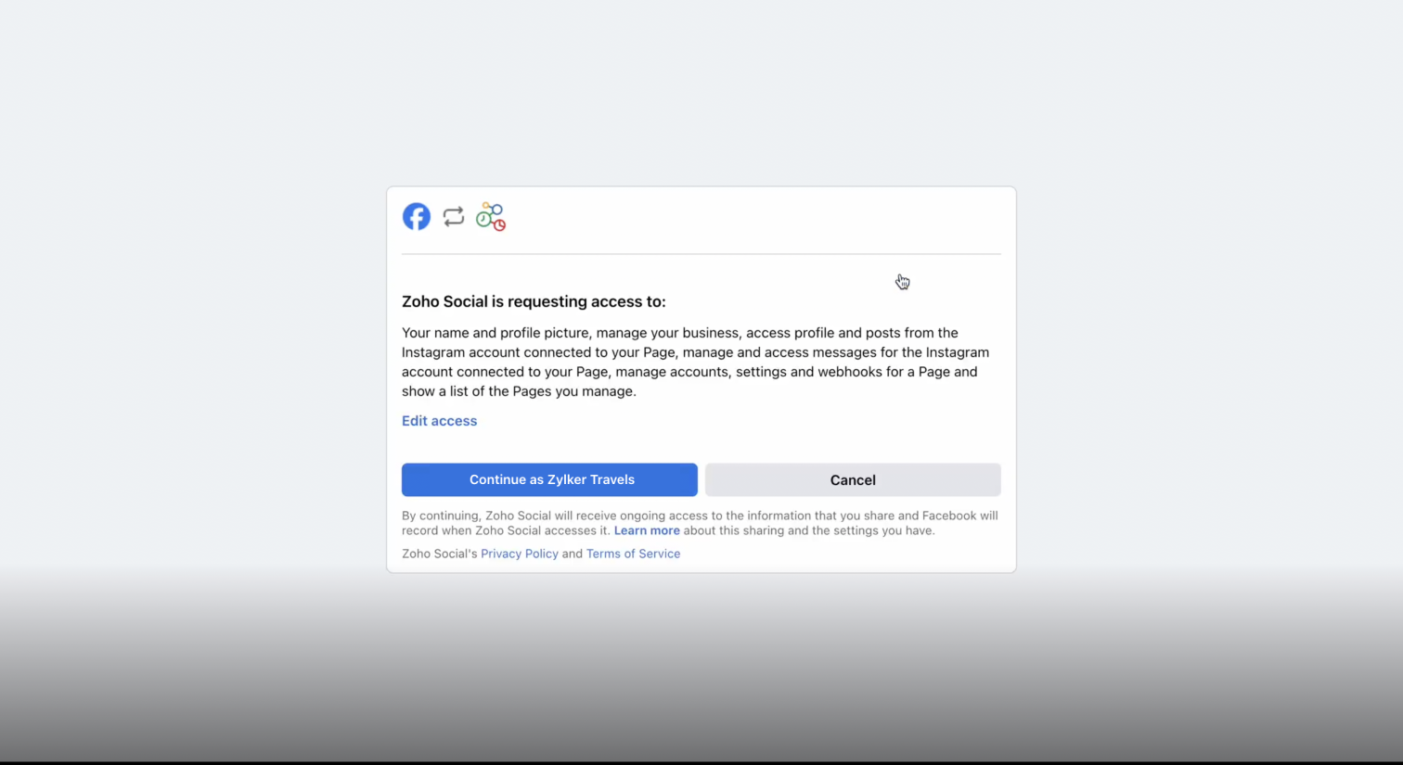Click the "Zoho Social's" text before Privacy Policy

point(439,554)
